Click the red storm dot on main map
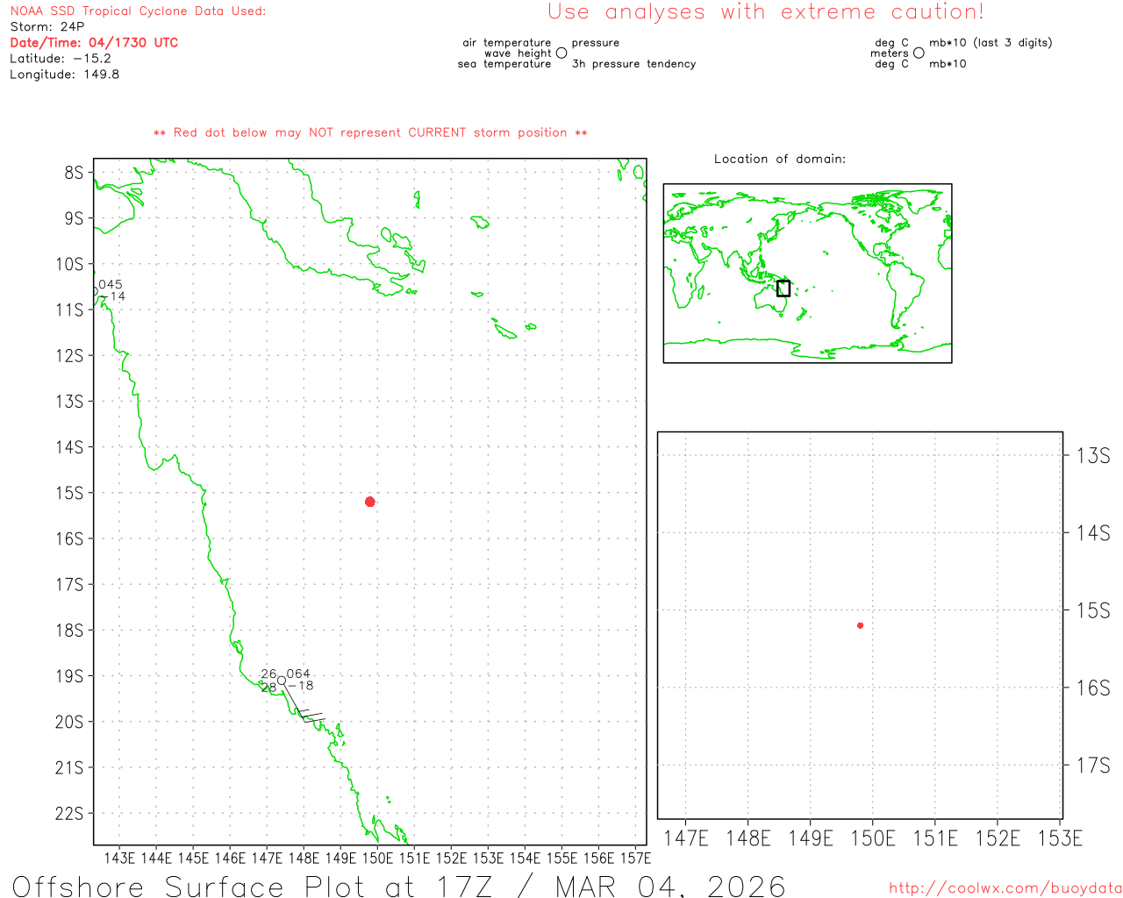 [369, 502]
